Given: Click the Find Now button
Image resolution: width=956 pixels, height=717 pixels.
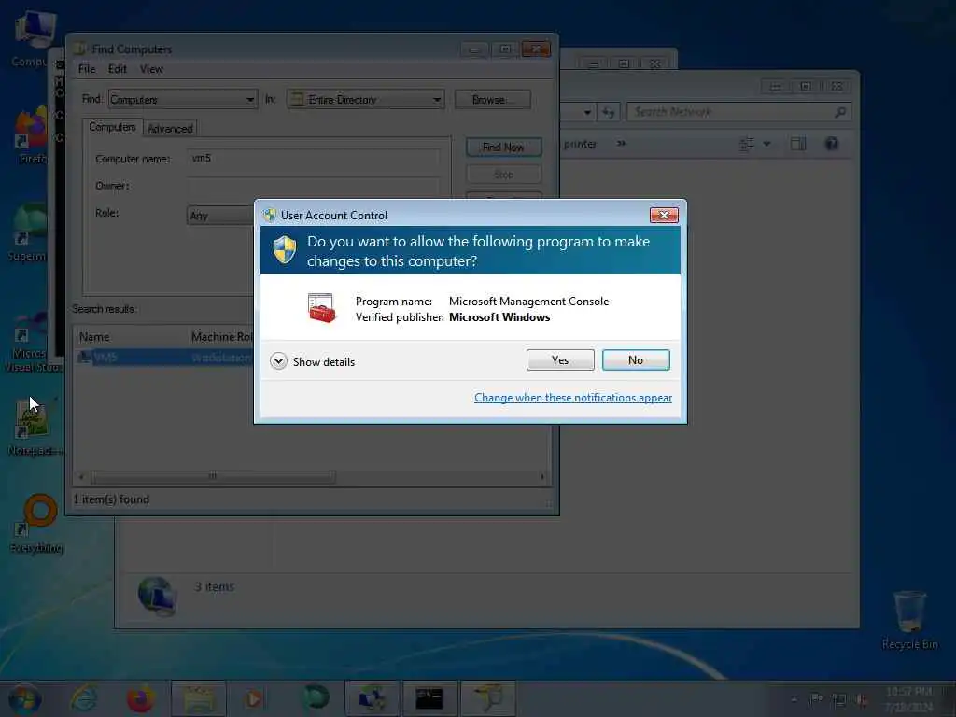Looking at the screenshot, I should (x=503, y=147).
